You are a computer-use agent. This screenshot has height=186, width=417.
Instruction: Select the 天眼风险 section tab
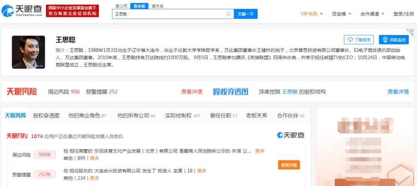[15, 115]
